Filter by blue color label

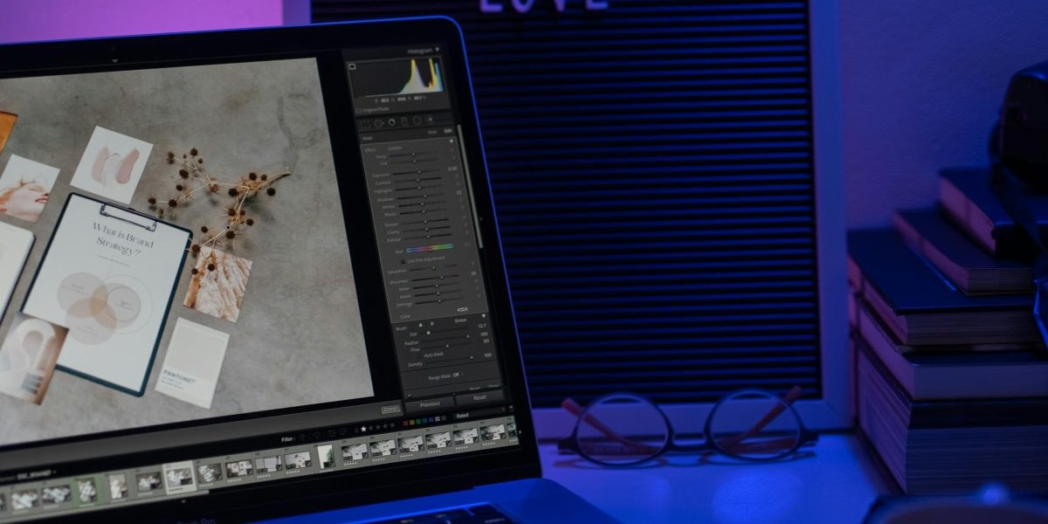click(x=424, y=421)
